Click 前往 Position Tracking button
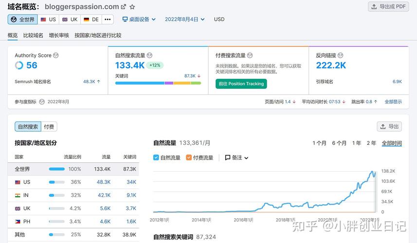 click(241, 84)
